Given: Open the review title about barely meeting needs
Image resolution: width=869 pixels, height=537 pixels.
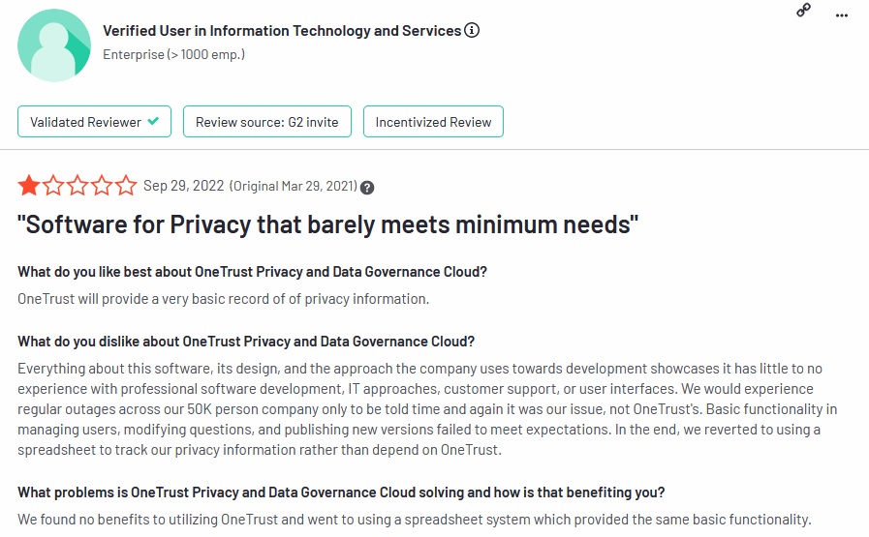Looking at the screenshot, I should coord(328,224).
